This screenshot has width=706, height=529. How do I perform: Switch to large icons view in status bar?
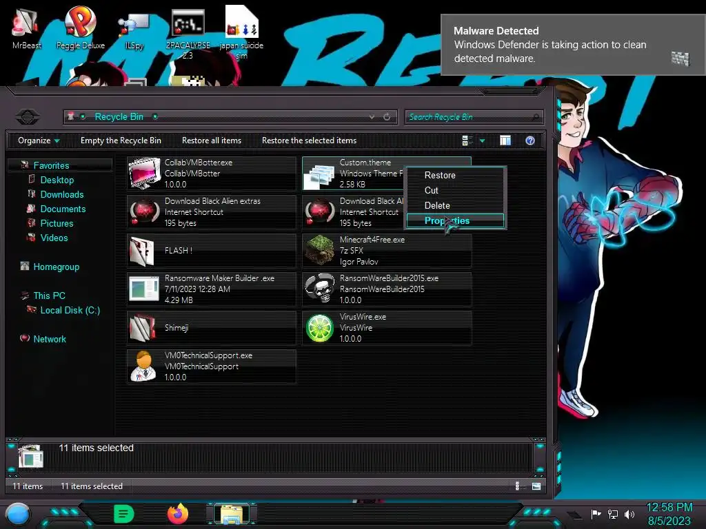coord(536,486)
